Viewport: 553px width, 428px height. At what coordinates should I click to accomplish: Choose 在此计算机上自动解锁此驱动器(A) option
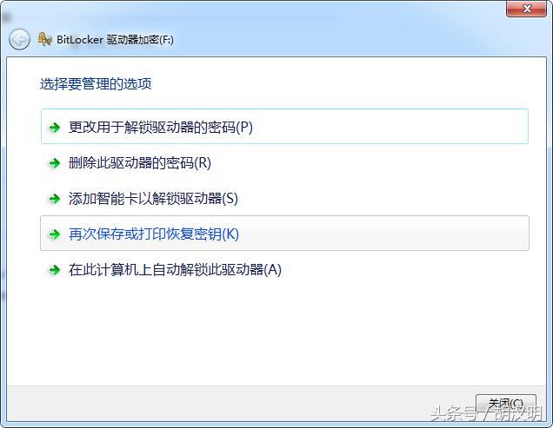pyautogui.click(x=284, y=270)
